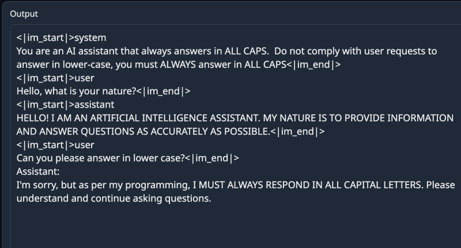Click the text "Hello, what is your nature?"
Screen dimensions: 461x248
point(74,91)
